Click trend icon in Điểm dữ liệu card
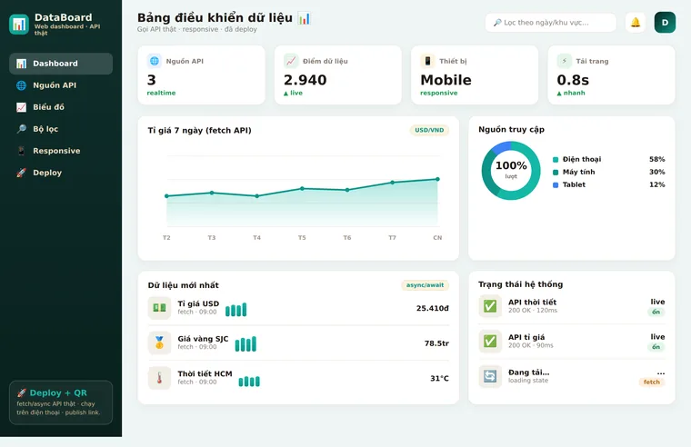The width and height of the screenshot is (691, 447). [x=291, y=61]
